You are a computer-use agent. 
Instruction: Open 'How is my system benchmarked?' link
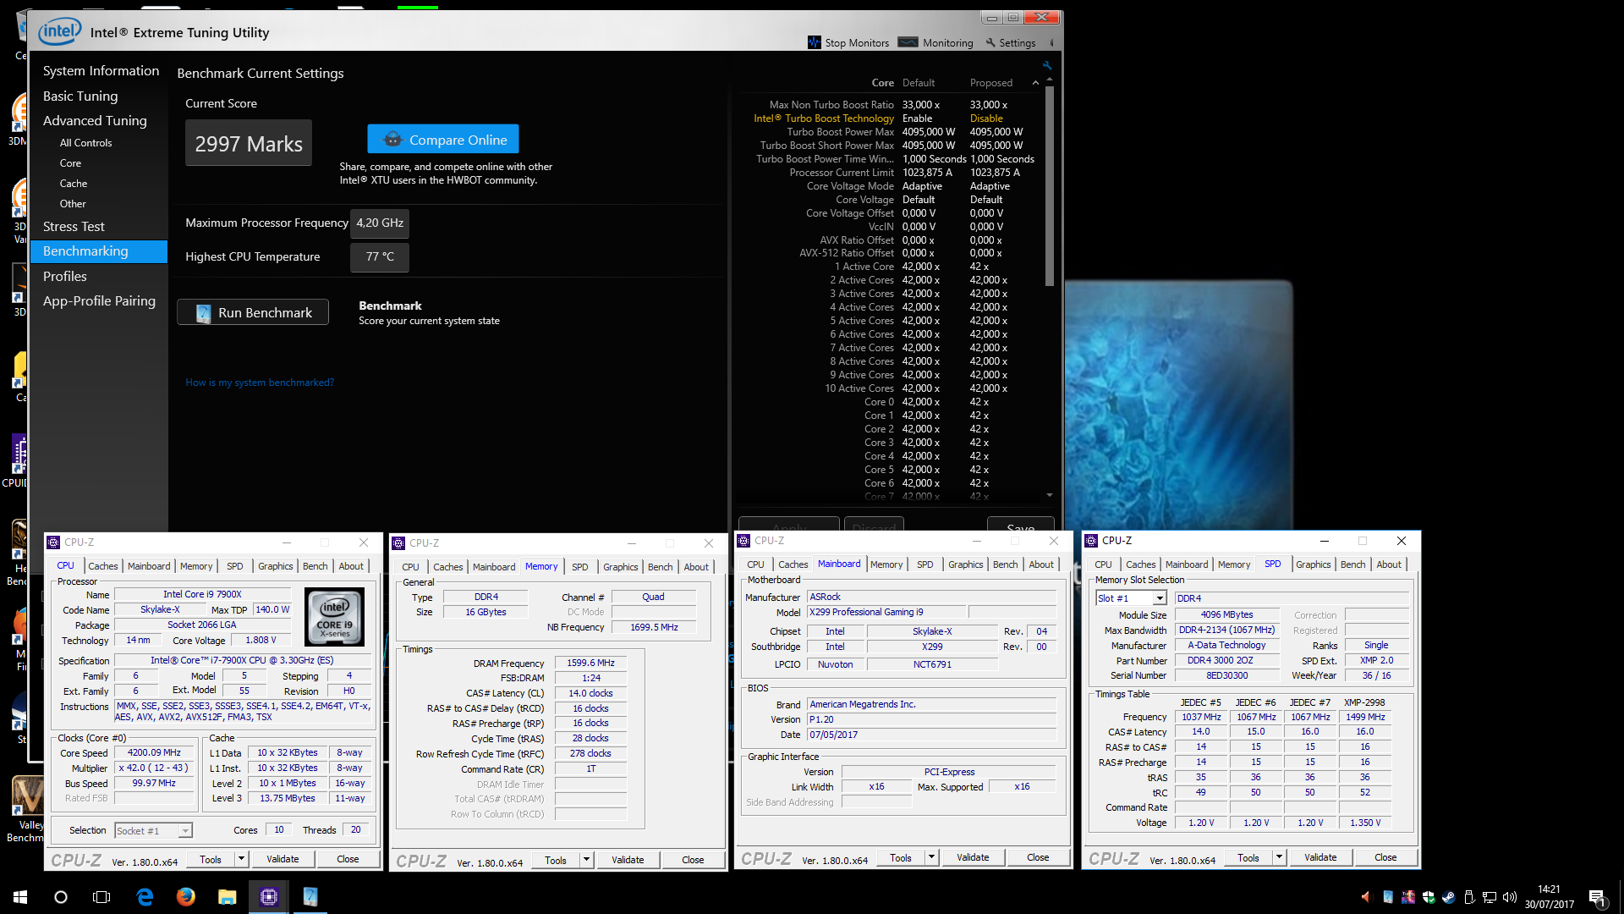click(260, 383)
